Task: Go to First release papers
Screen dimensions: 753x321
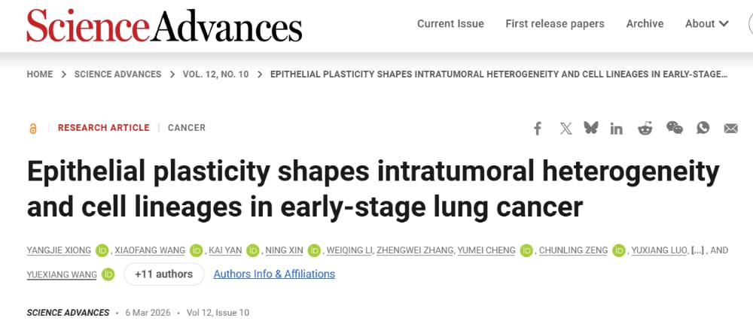Action: [555, 23]
